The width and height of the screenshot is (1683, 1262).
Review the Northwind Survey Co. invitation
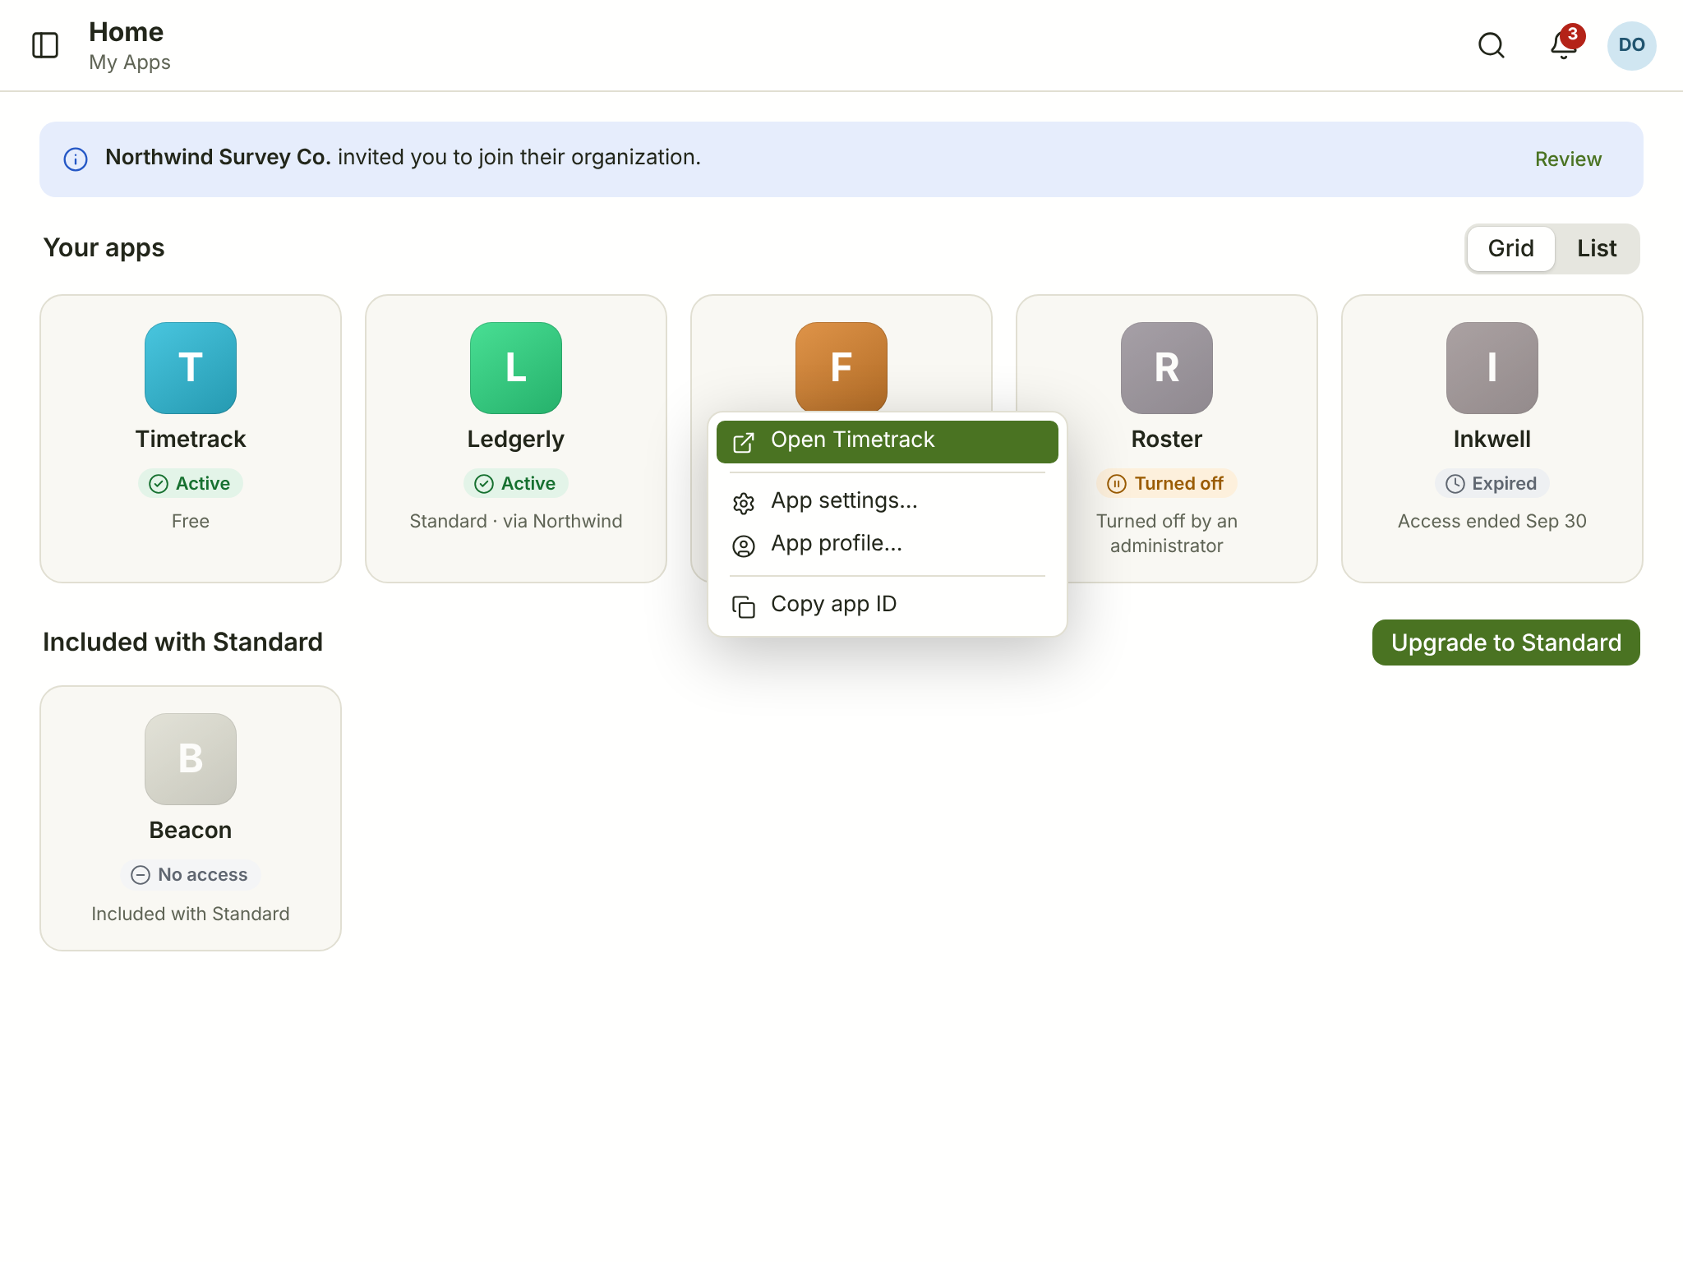tap(1568, 159)
